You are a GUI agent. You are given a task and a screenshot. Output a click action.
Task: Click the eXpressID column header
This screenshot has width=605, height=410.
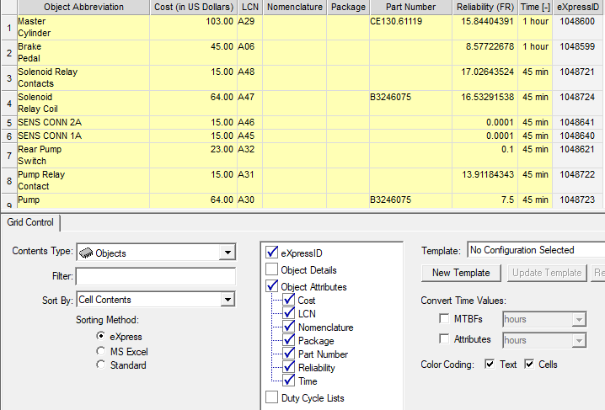[x=578, y=7]
